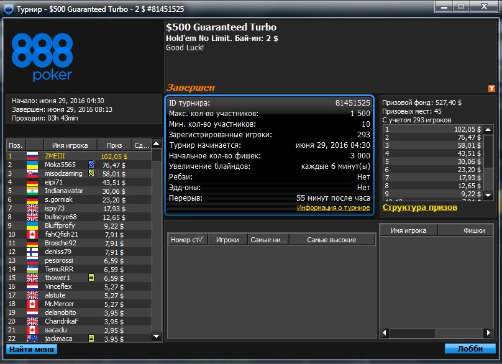Image resolution: width=502 pixels, height=364 pixels.
Task: Click the Самые высокие column header
Action: coord(332,240)
